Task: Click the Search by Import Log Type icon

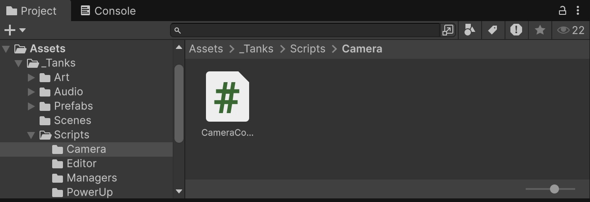Action: click(x=516, y=30)
